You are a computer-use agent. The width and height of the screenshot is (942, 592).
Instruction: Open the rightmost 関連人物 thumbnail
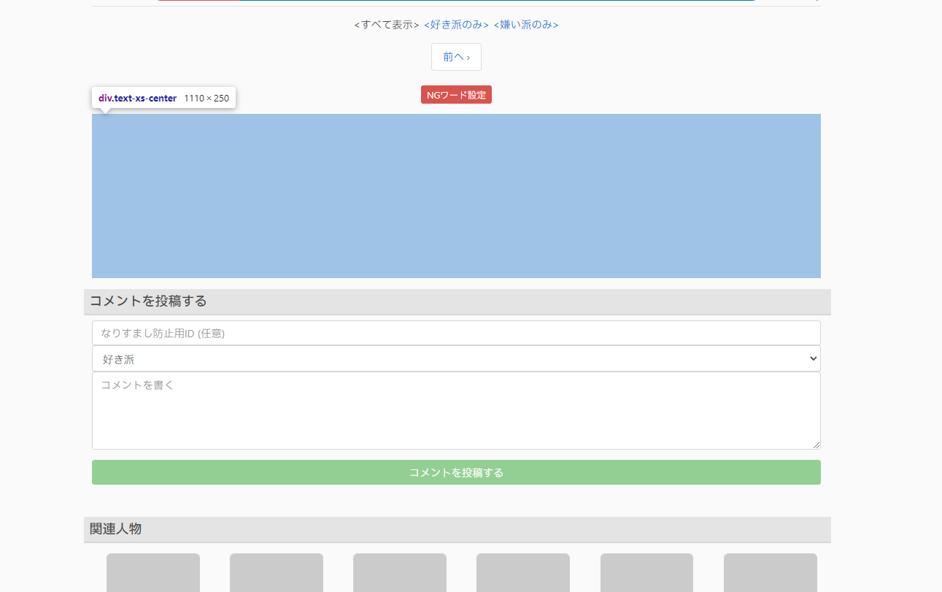pos(770,572)
